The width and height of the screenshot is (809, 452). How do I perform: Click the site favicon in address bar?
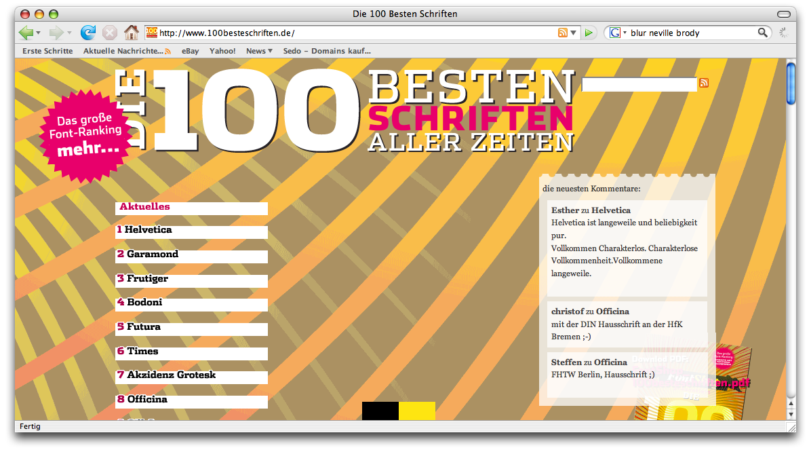click(x=151, y=33)
